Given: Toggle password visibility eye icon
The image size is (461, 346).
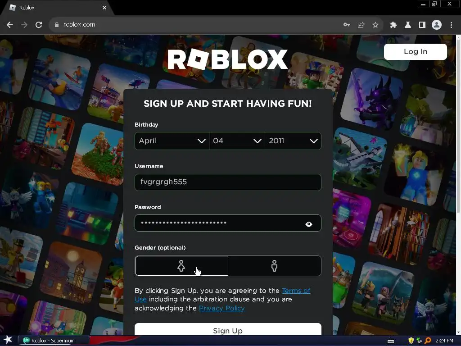Looking at the screenshot, I should pos(309,224).
